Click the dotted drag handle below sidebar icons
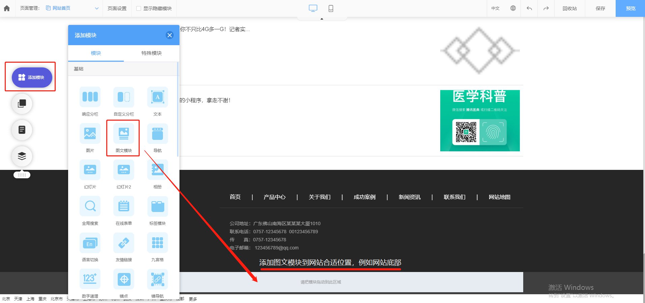 tap(22, 175)
